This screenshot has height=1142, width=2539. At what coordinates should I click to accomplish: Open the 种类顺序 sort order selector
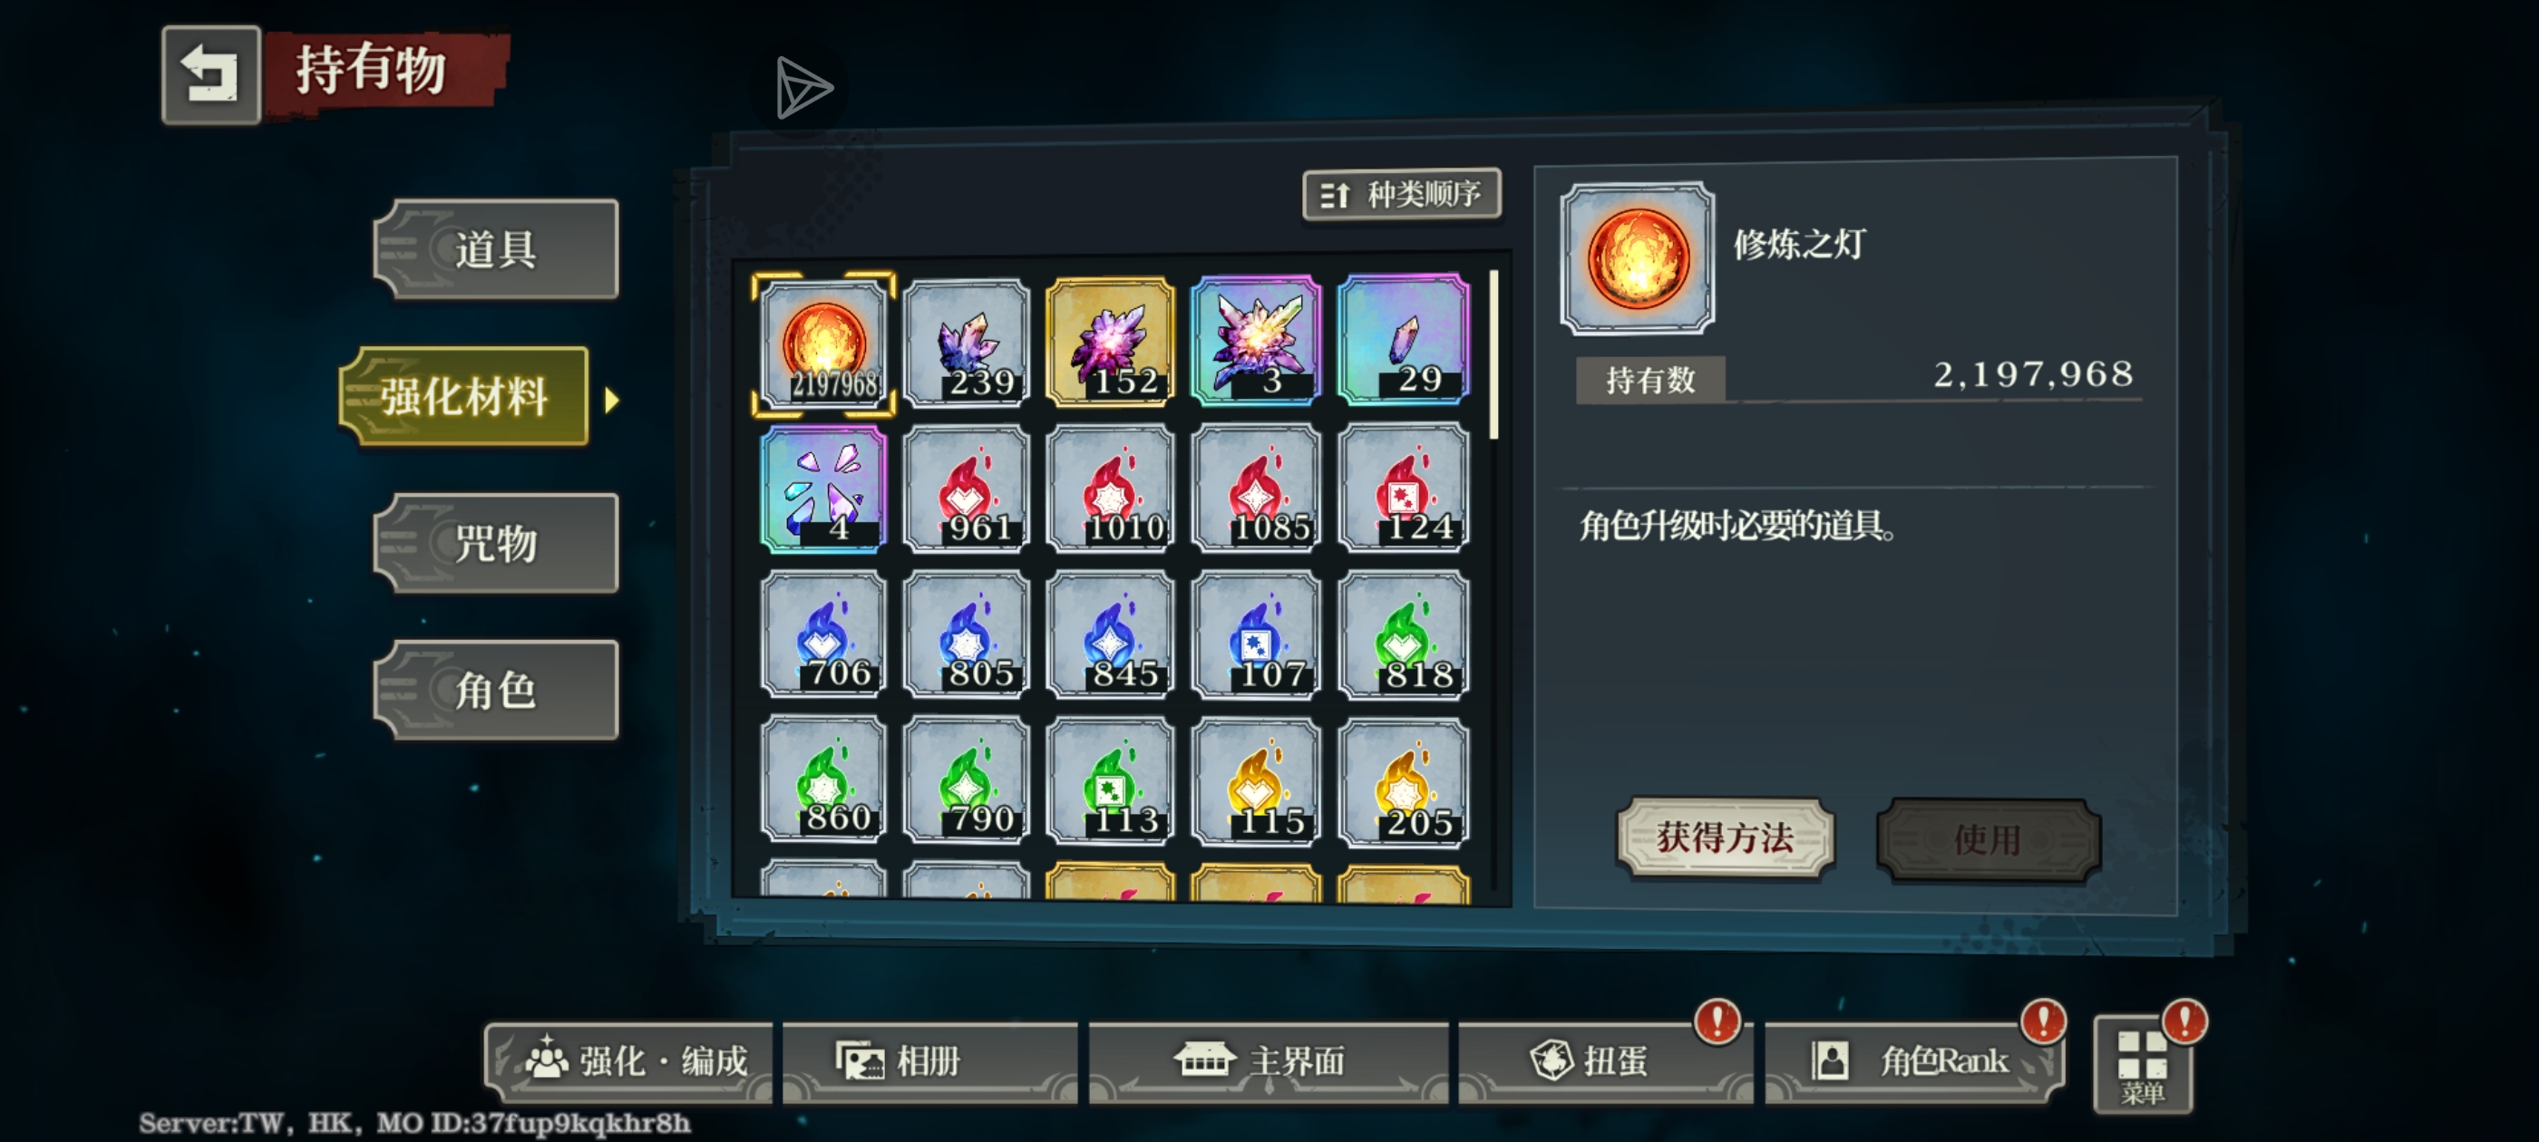click(1402, 194)
